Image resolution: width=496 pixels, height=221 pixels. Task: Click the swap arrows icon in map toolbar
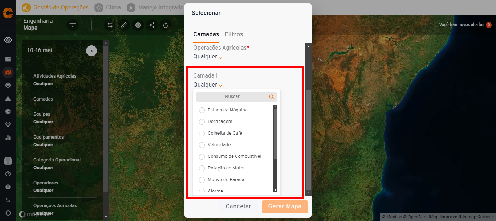coord(110,25)
